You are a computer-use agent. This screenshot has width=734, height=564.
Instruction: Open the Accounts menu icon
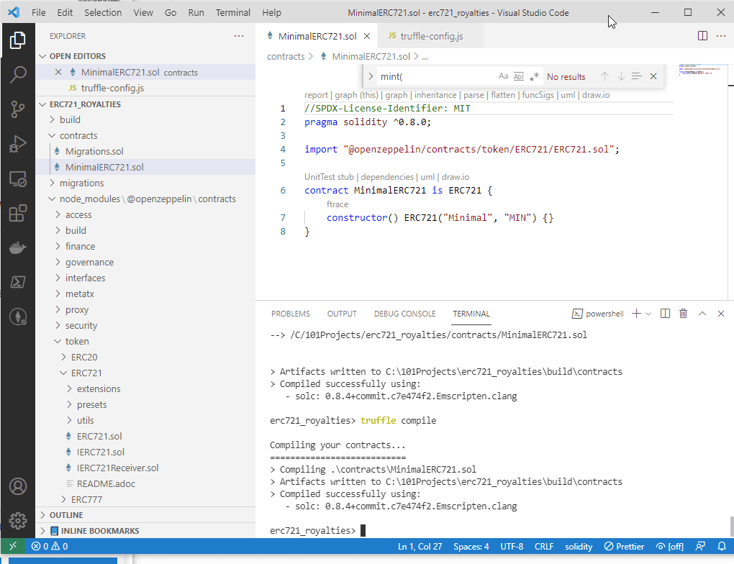(x=18, y=486)
